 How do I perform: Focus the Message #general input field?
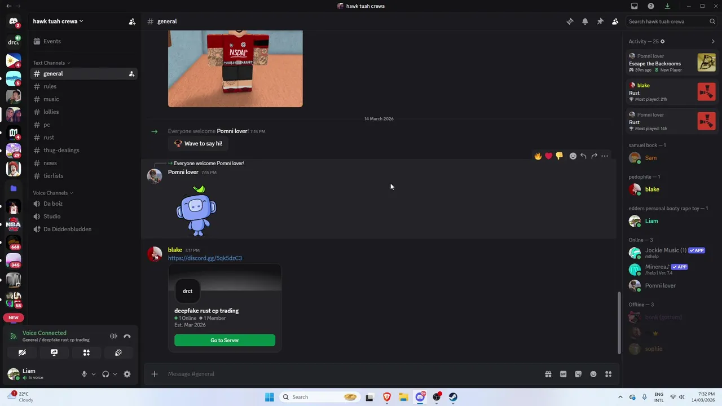click(353, 374)
